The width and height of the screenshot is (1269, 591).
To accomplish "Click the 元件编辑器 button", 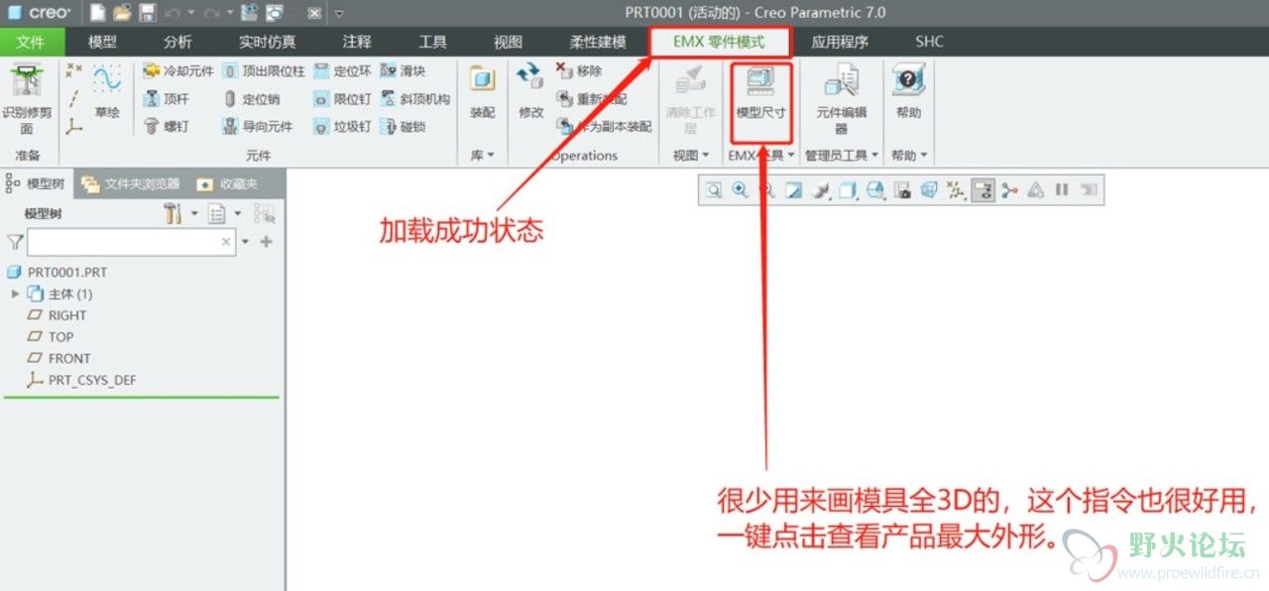I will tap(841, 99).
